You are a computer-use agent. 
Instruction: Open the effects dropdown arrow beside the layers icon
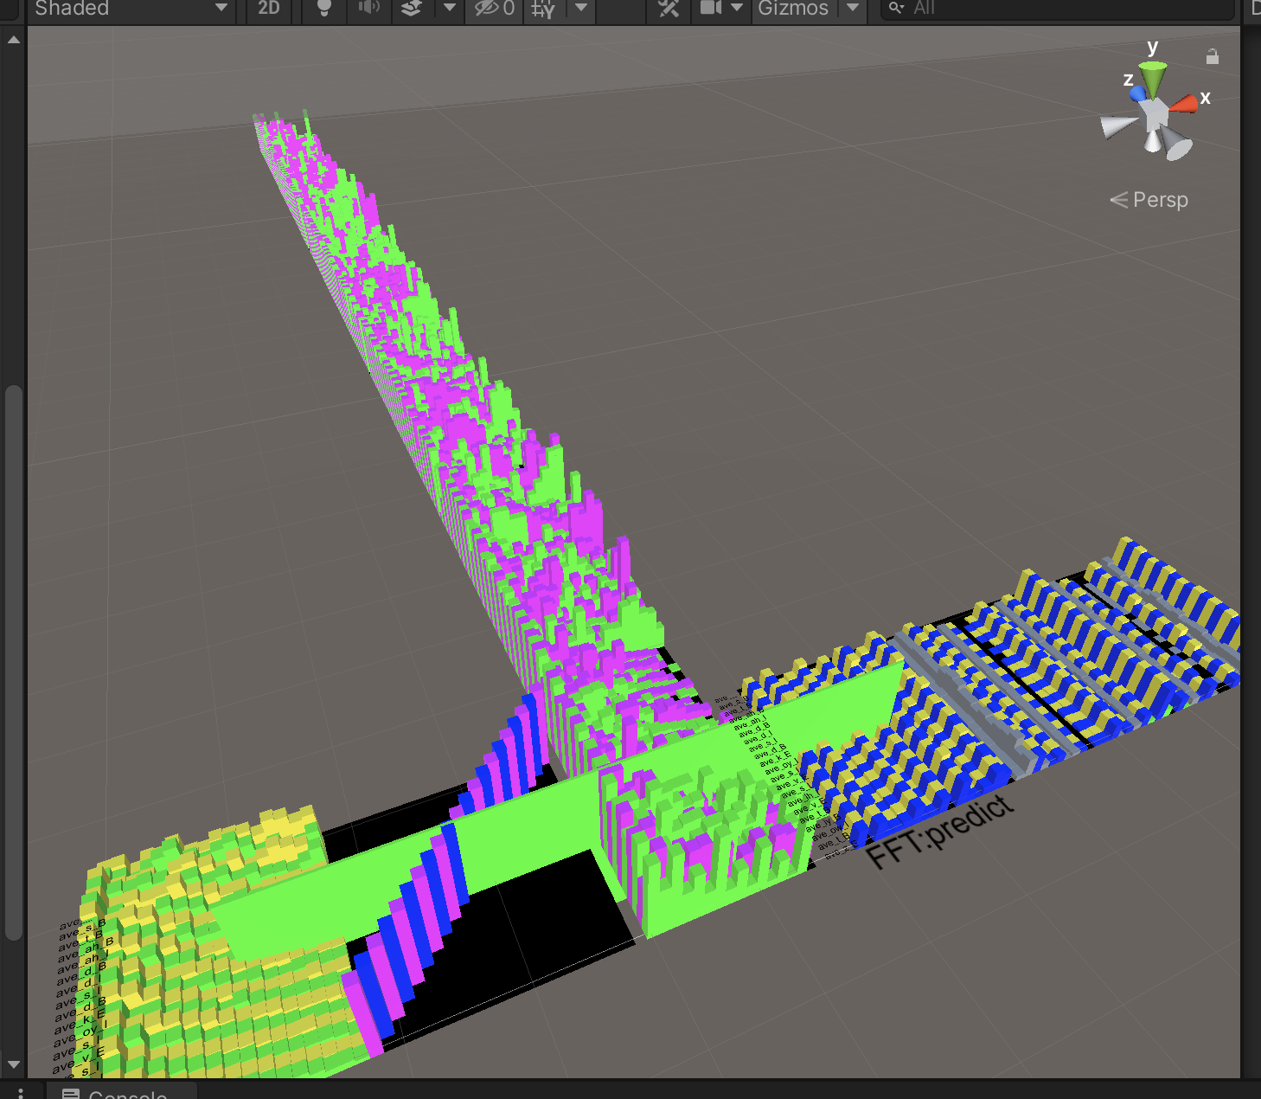pos(449,9)
